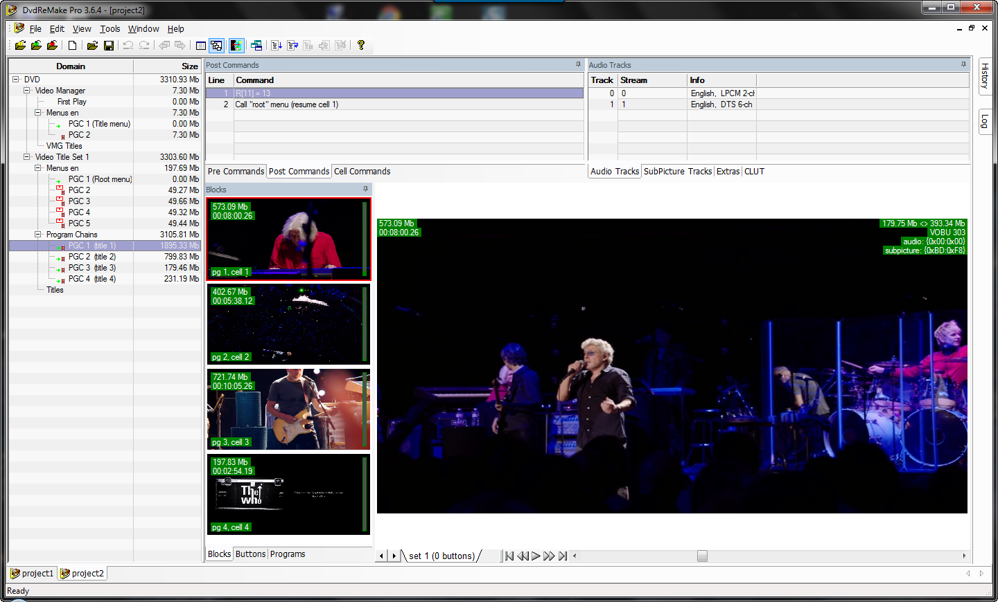The width and height of the screenshot is (998, 602).
Task: Click the New blank document icon
Action: [72, 46]
